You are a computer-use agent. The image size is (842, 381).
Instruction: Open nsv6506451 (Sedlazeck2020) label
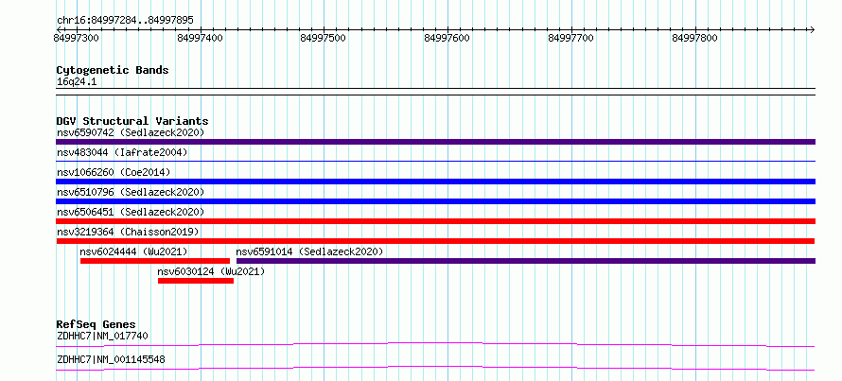(x=131, y=212)
